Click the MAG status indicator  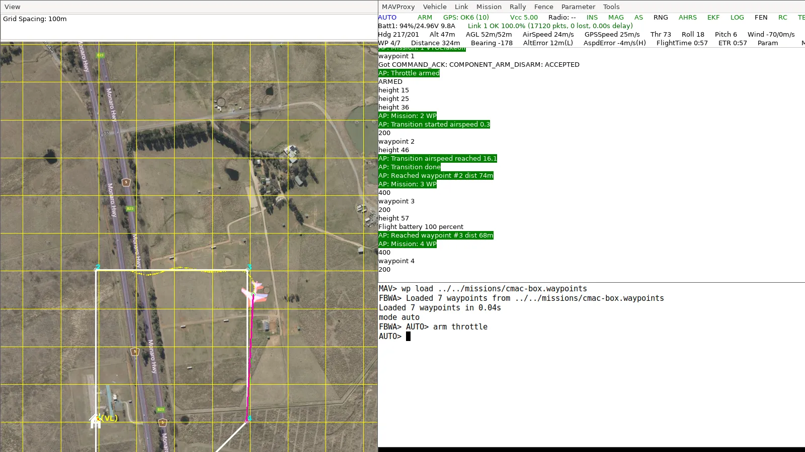(x=616, y=17)
